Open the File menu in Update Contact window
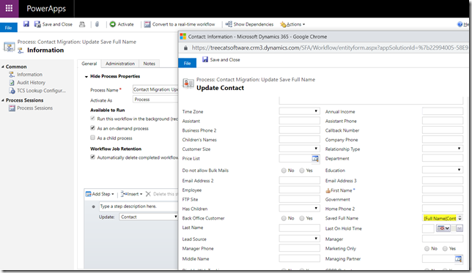 187,63
